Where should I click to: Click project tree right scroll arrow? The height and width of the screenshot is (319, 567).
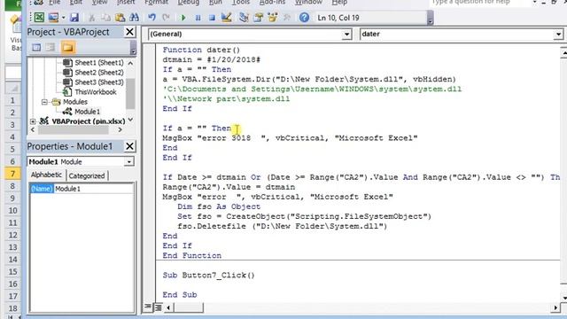point(120,129)
